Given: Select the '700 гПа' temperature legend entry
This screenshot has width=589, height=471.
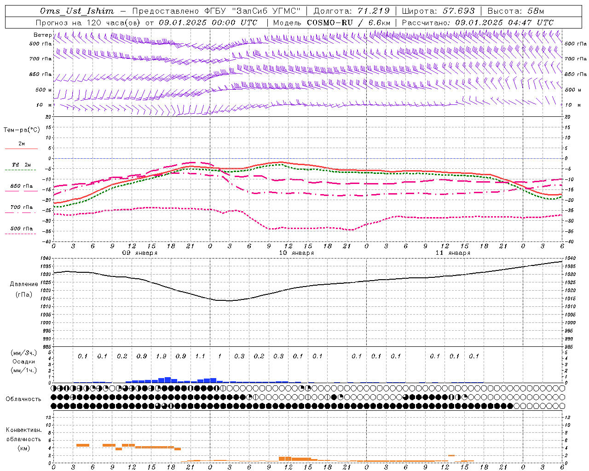Looking at the screenshot, I should [22, 207].
